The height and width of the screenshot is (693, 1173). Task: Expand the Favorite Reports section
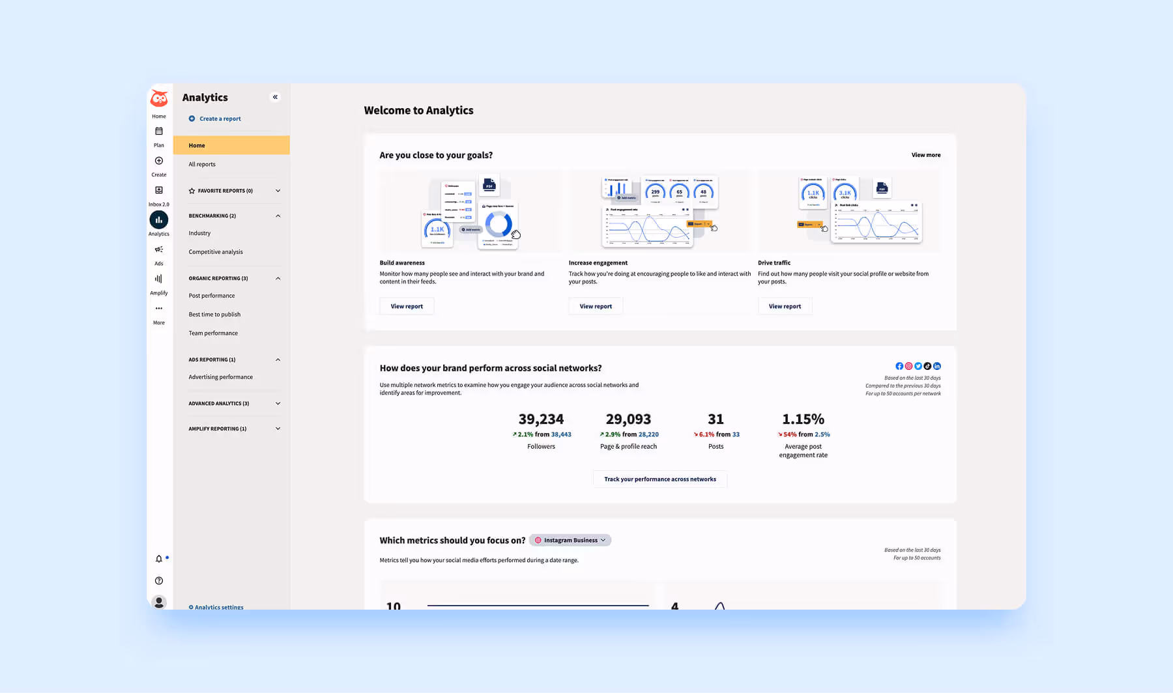pyautogui.click(x=278, y=190)
